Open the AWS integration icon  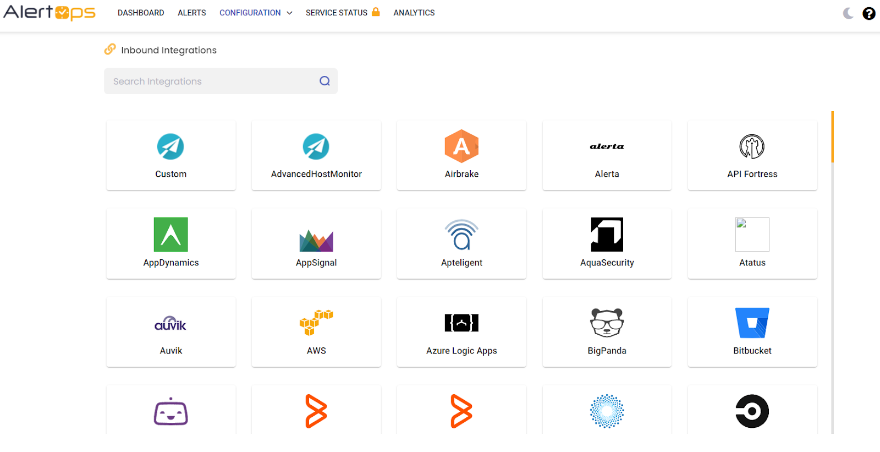point(316,323)
